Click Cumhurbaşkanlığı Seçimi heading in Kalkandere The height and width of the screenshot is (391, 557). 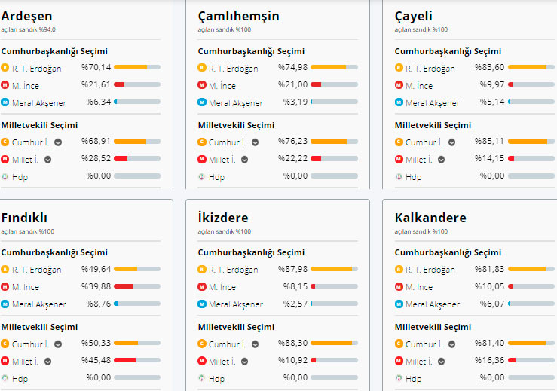441,252
